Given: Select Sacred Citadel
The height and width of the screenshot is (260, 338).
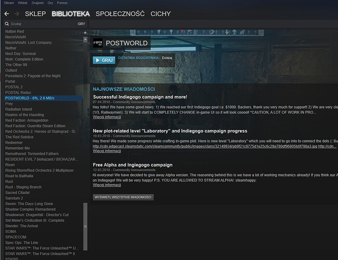Looking at the screenshot, I should click(18, 193).
